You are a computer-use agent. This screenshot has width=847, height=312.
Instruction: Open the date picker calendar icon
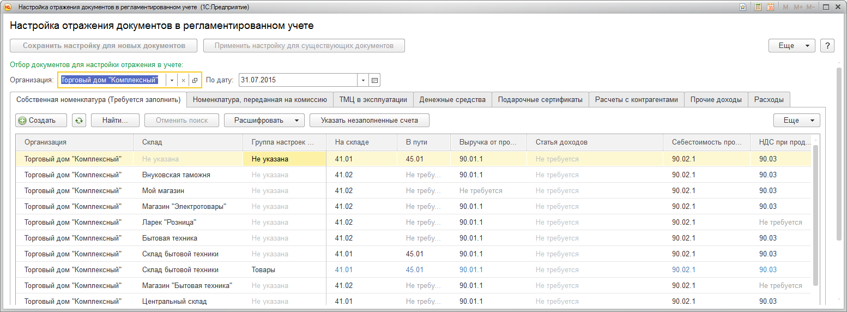point(374,80)
